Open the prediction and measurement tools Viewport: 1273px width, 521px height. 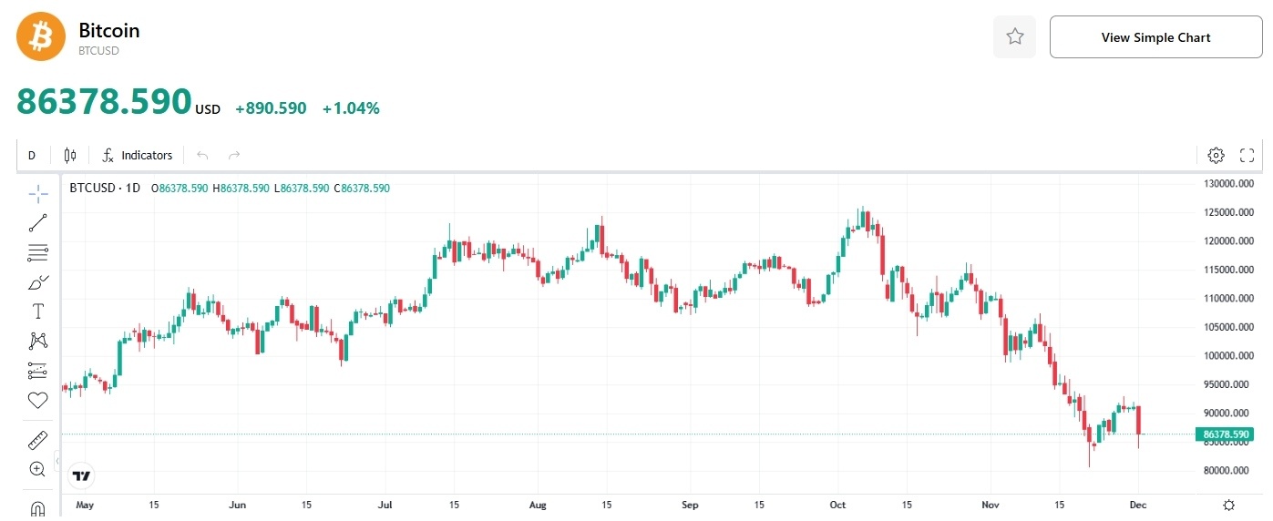tap(37, 371)
